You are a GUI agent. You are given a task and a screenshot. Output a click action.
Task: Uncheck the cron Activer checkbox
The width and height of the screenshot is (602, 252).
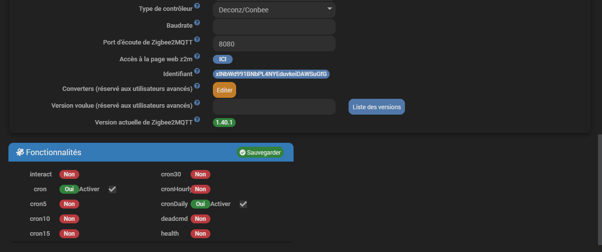point(112,189)
